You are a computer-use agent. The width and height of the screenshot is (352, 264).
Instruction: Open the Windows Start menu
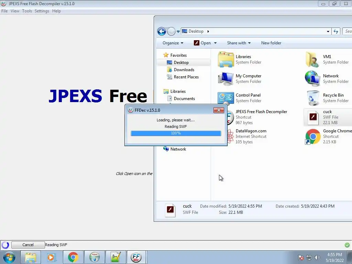pos(9,257)
